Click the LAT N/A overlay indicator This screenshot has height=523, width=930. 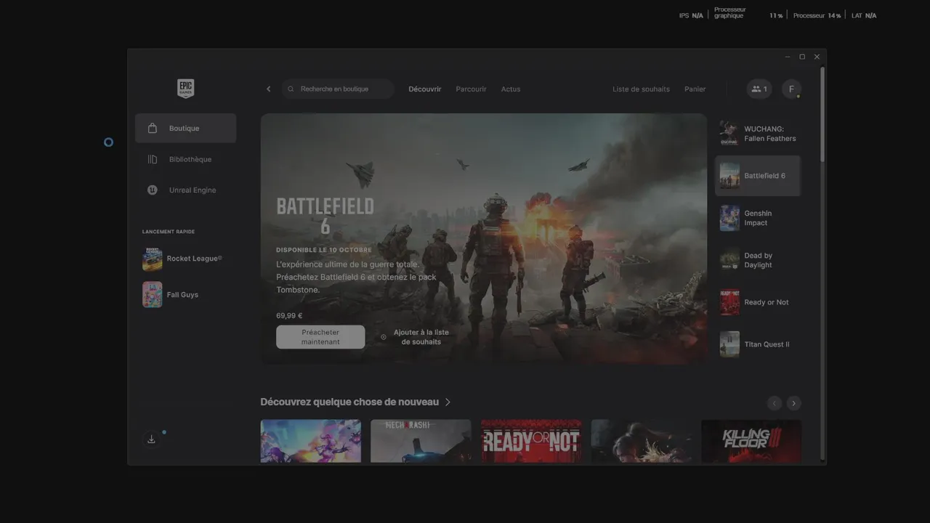tap(864, 15)
